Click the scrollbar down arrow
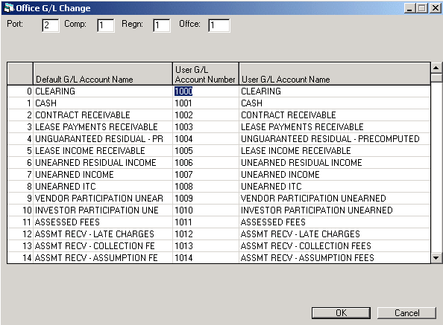Screen dimensions: 443x325 coord(436,257)
